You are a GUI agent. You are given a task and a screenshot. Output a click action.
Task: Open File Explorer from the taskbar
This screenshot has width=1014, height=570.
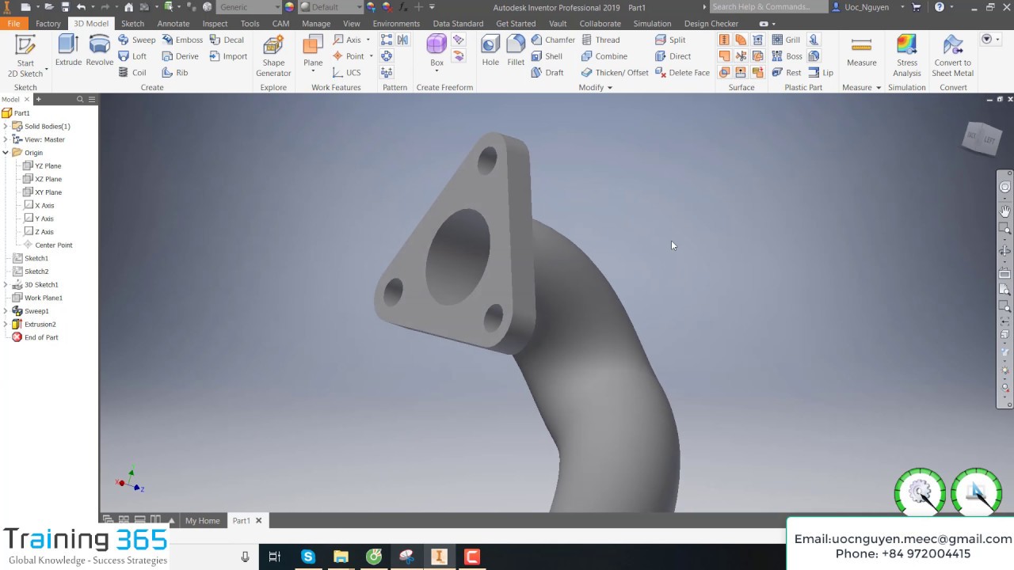click(x=341, y=557)
